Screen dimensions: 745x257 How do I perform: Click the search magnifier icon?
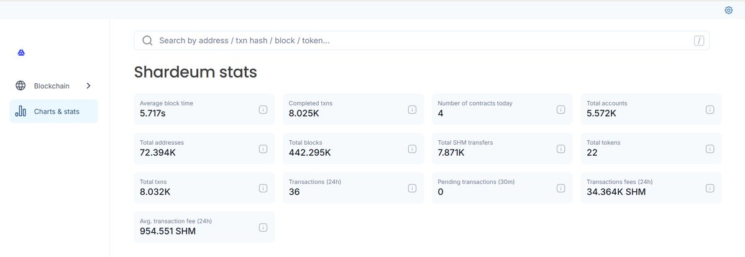pyautogui.click(x=147, y=40)
